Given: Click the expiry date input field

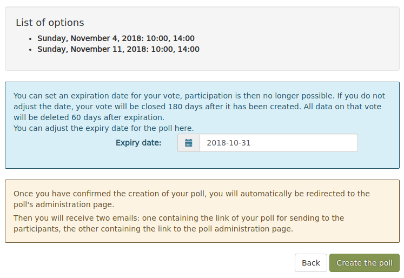Looking at the screenshot, I should [x=279, y=143].
